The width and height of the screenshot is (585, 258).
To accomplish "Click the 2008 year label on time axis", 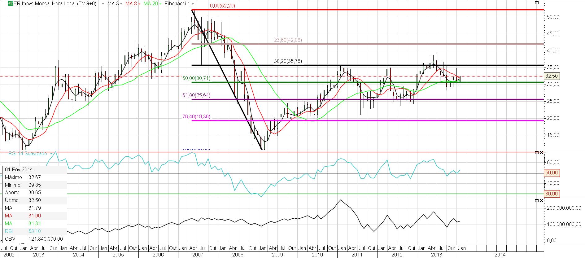I will (238, 255).
